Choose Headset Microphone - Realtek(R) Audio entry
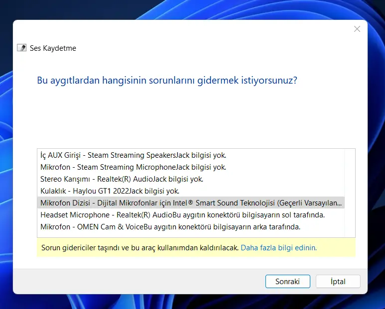385x309 pixels. click(191, 215)
